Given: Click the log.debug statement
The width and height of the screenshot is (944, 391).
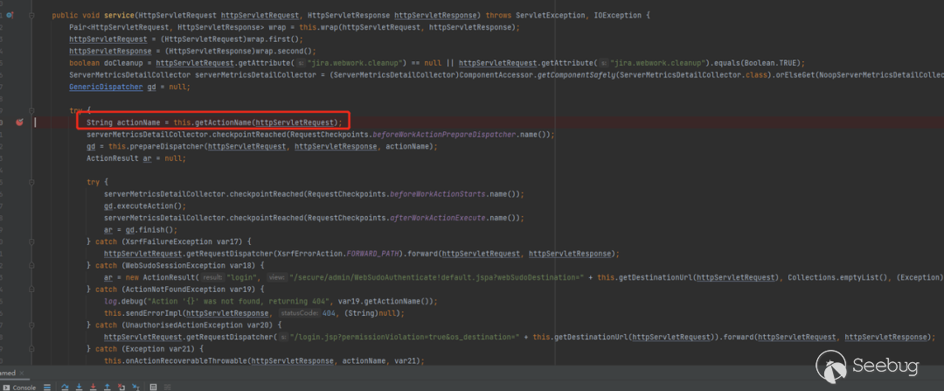Looking at the screenshot, I should click(x=270, y=301).
